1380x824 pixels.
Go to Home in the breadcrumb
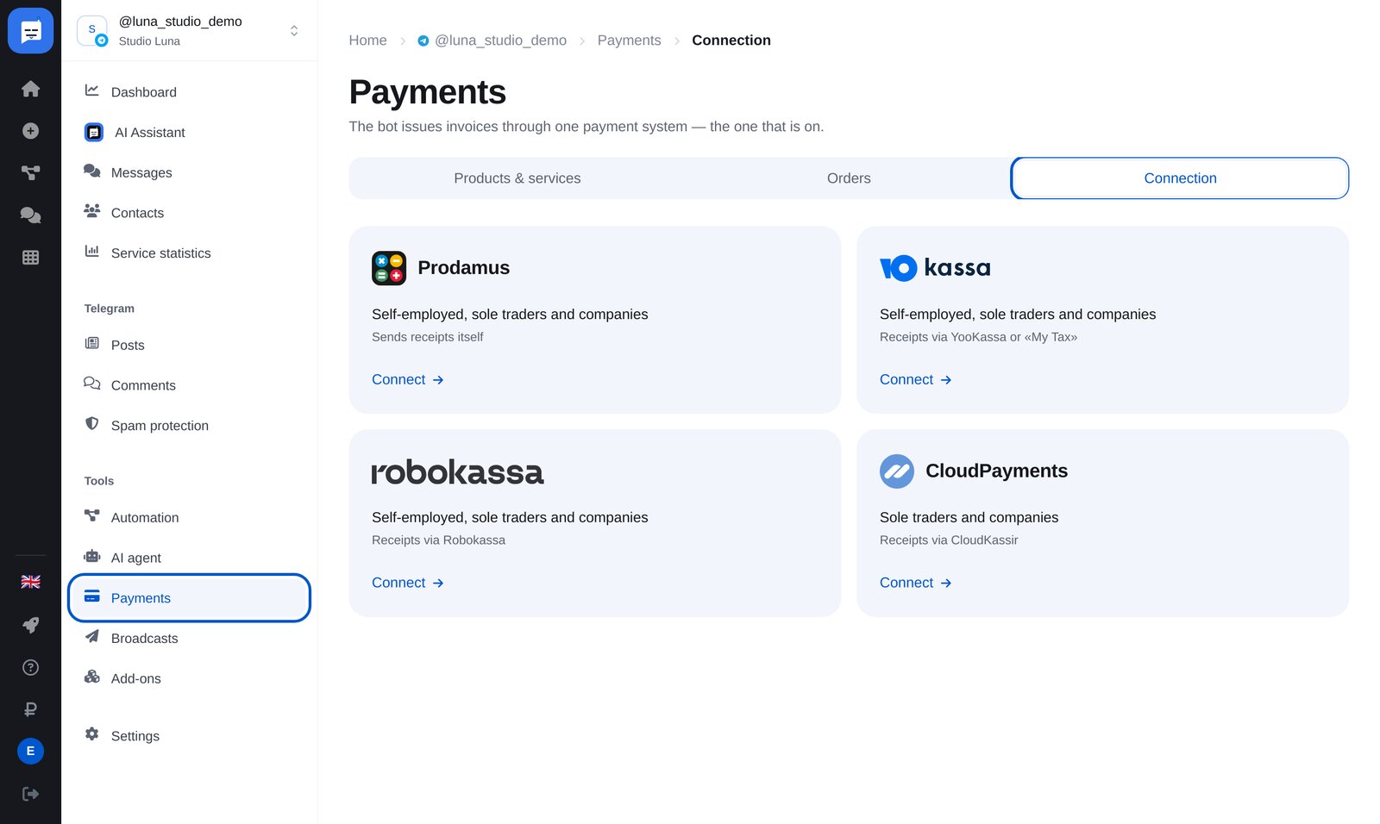367,41
